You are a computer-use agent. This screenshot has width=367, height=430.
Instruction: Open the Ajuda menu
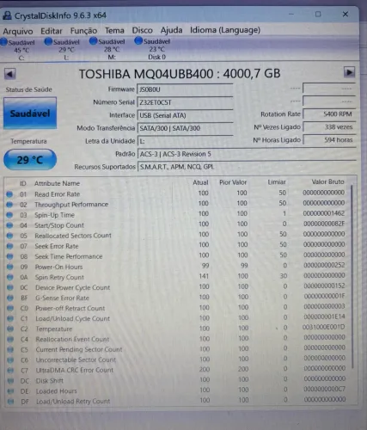click(171, 30)
